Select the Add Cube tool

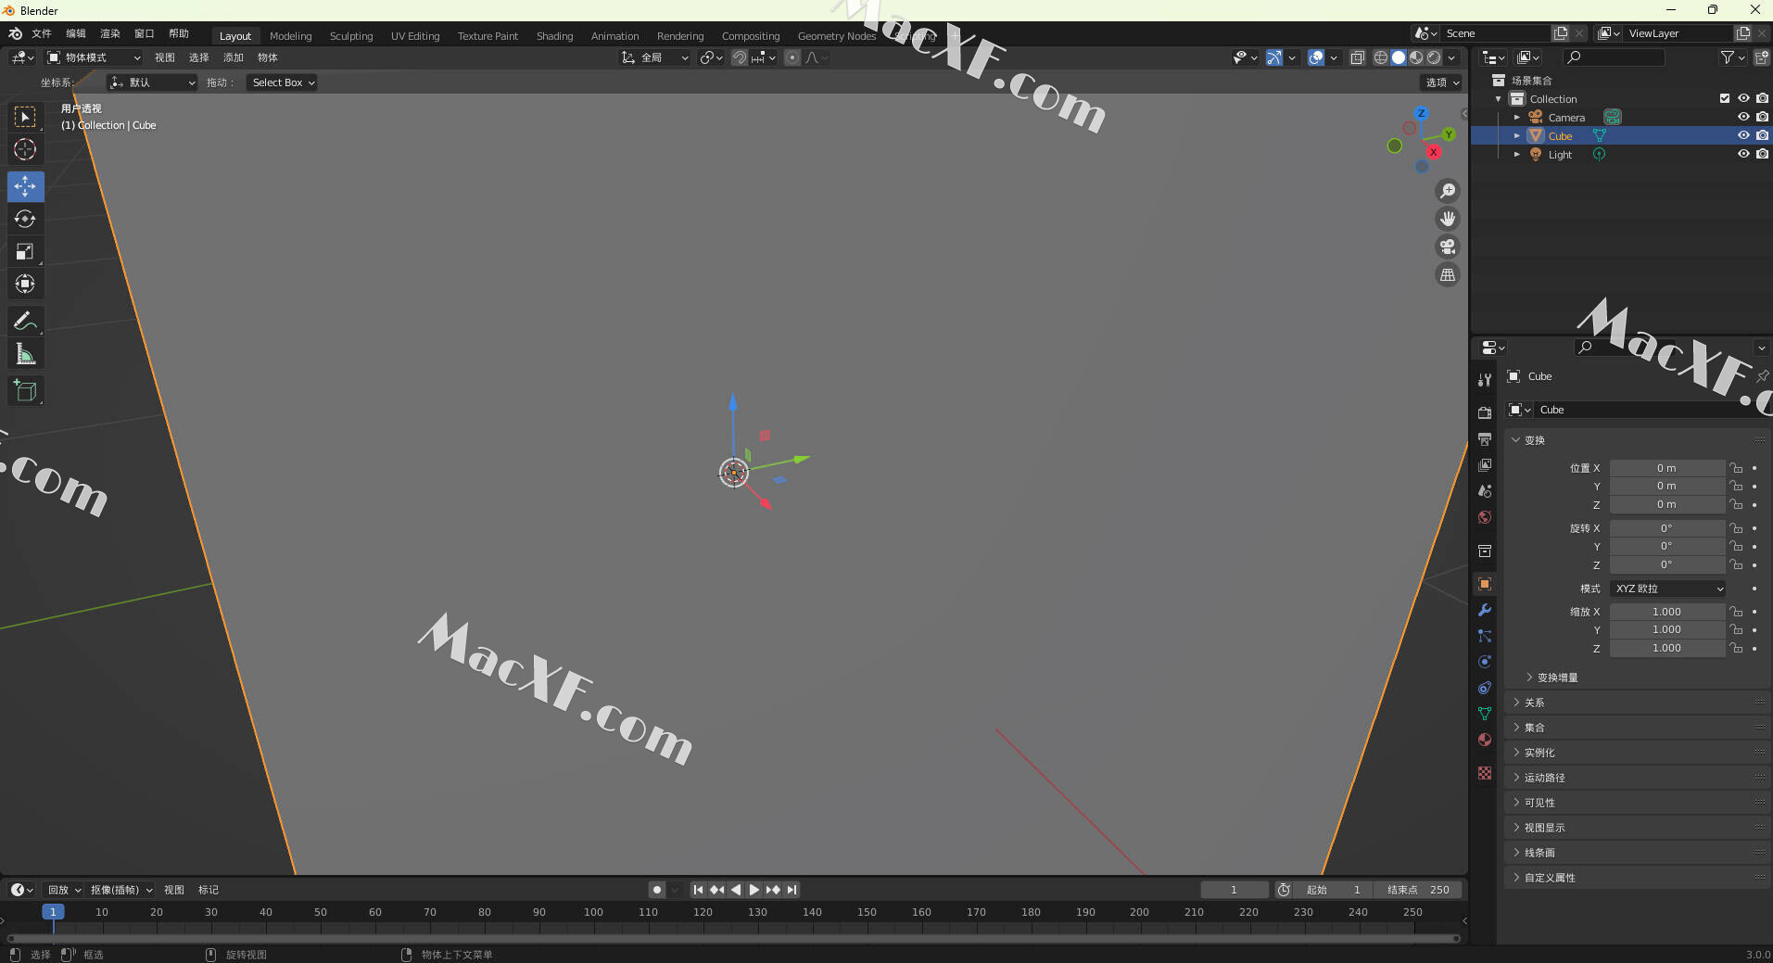point(25,390)
